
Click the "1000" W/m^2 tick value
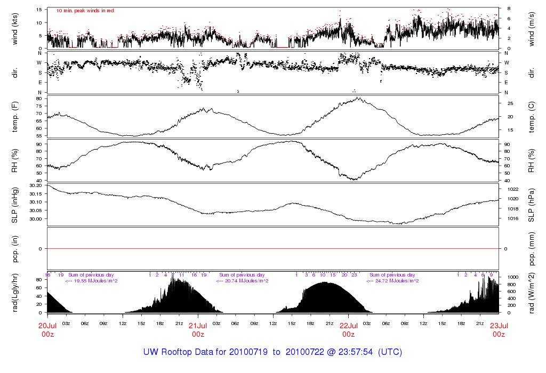click(x=513, y=277)
